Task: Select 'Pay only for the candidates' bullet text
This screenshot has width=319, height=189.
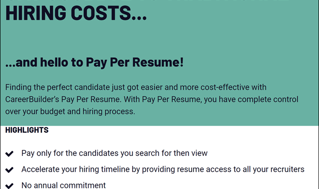Action: click(114, 154)
